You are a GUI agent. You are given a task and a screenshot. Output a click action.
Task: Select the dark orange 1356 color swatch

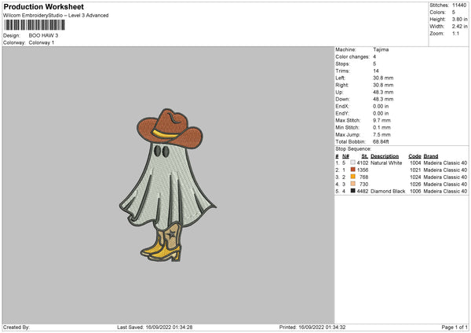352,170
